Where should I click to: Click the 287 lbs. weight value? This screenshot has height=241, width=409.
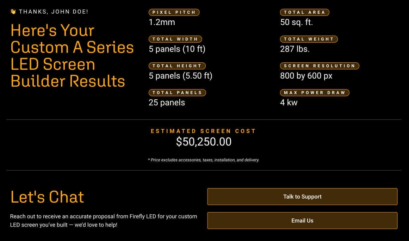click(295, 49)
